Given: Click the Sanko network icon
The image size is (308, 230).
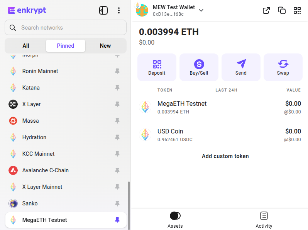Looking at the screenshot, I should 13,203.
